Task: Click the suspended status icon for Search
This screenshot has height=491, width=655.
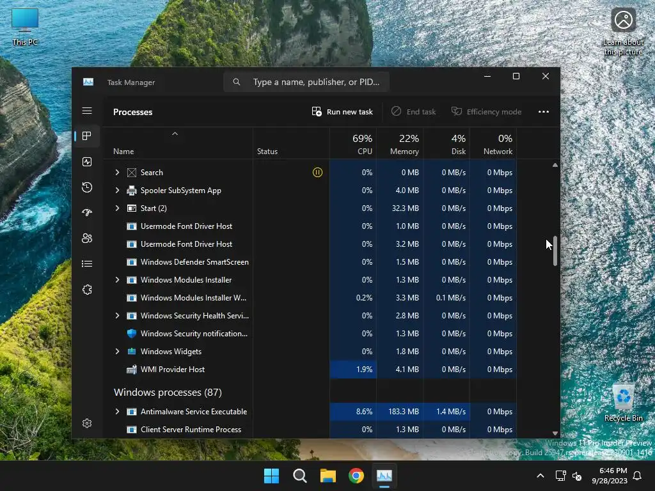Action: click(317, 173)
